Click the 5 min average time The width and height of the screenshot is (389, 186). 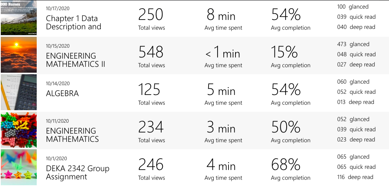221,91
